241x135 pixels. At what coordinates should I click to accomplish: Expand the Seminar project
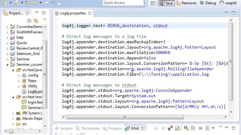(7, 59)
